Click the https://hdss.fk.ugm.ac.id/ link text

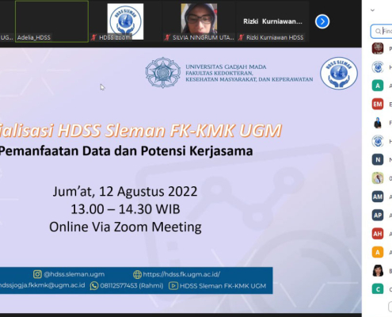point(181,274)
